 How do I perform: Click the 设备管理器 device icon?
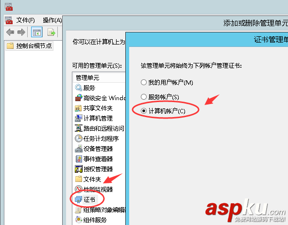click(x=78, y=149)
